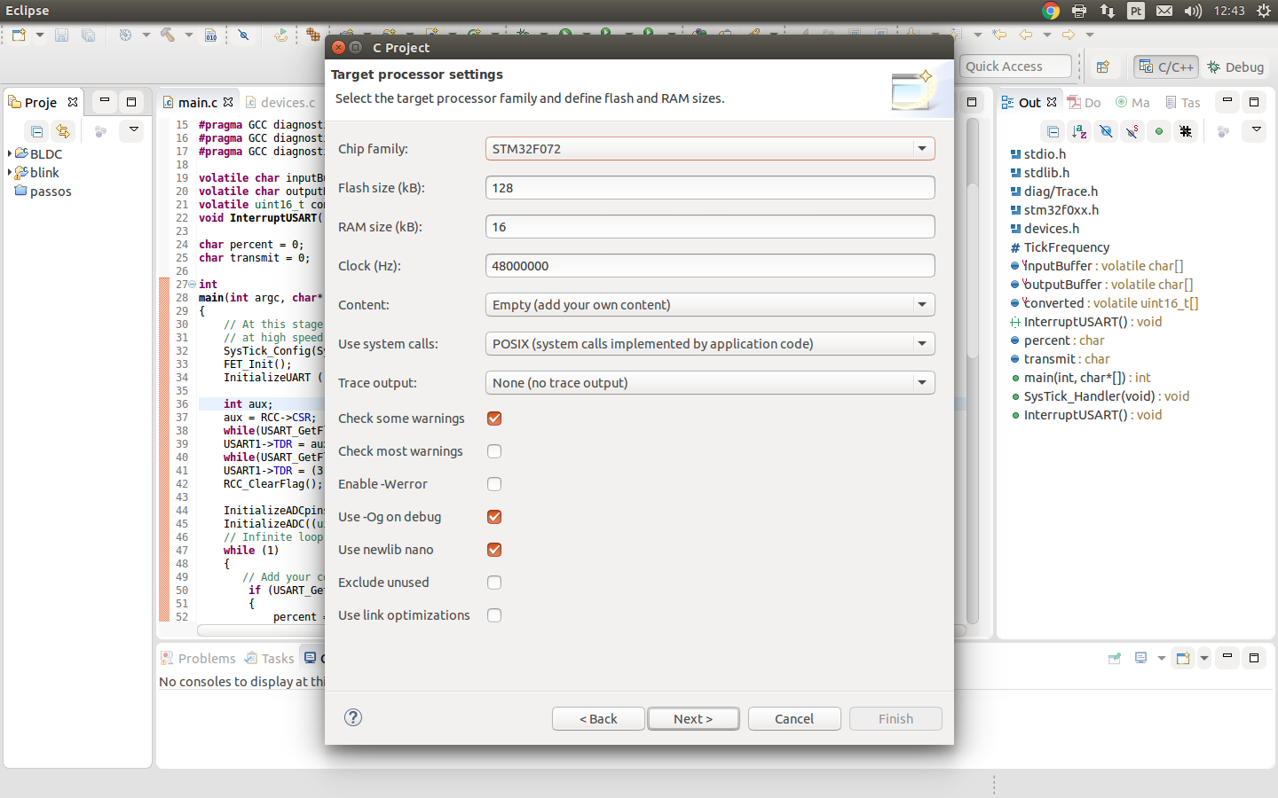Screen dimensions: 1278x798
Task: Switch to the Debug perspective
Action: pyautogui.click(x=1235, y=66)
